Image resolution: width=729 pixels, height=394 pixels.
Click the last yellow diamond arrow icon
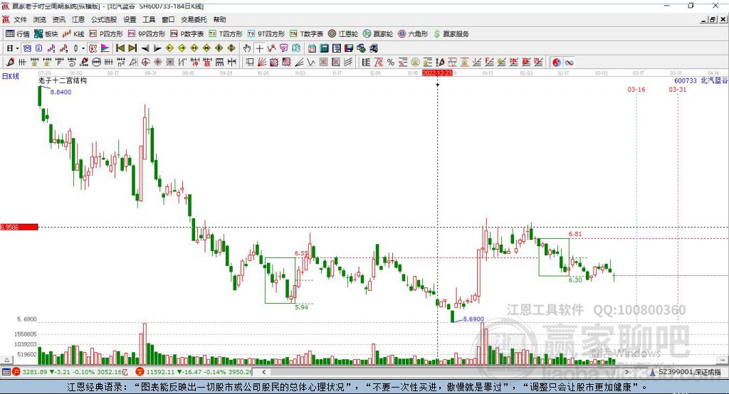(x=231, y=48)
